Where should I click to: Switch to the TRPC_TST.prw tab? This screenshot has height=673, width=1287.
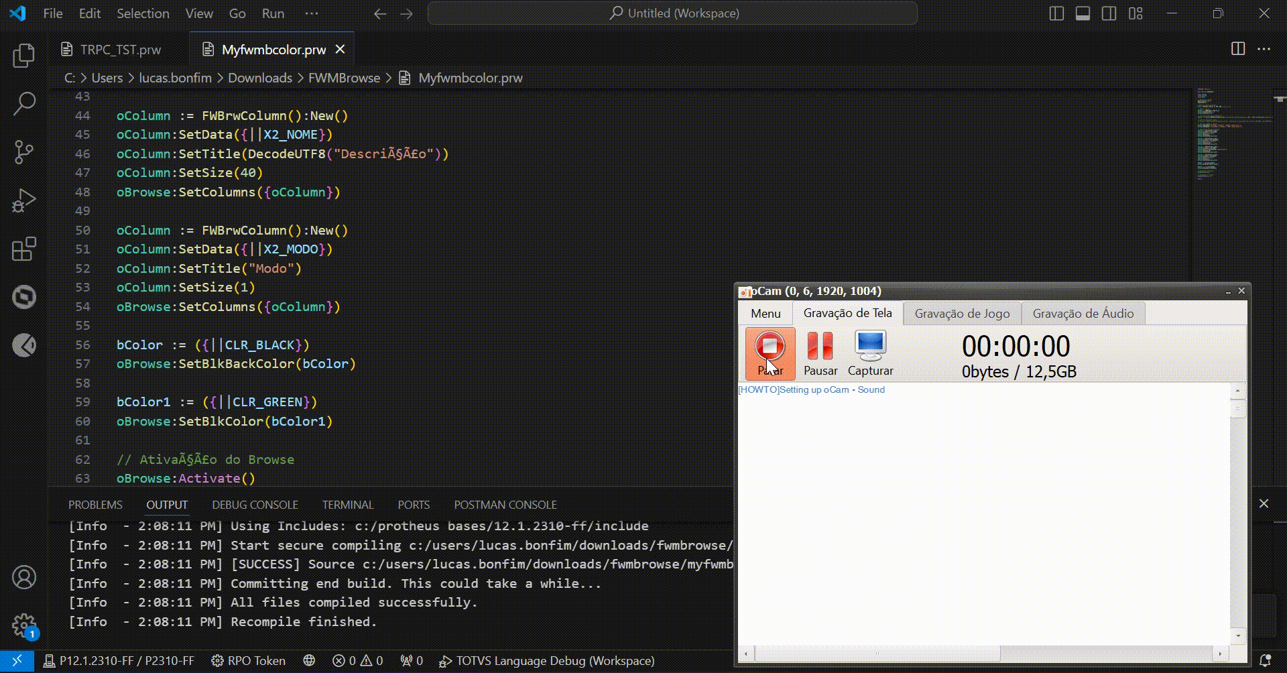pos(120,50)
